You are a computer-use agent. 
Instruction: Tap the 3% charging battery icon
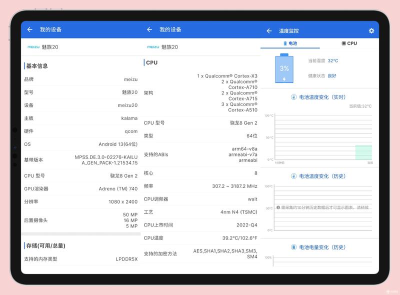[x=284, y=68]
